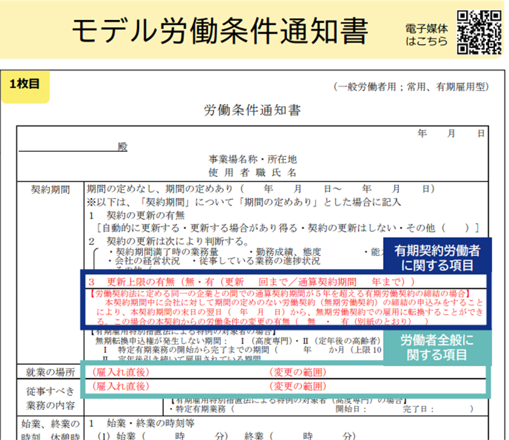Viewport: 509px width, 440px height.
Task: Click the blue 有期契約労働者に関する項目 callout
Action: tap(437, 258)
